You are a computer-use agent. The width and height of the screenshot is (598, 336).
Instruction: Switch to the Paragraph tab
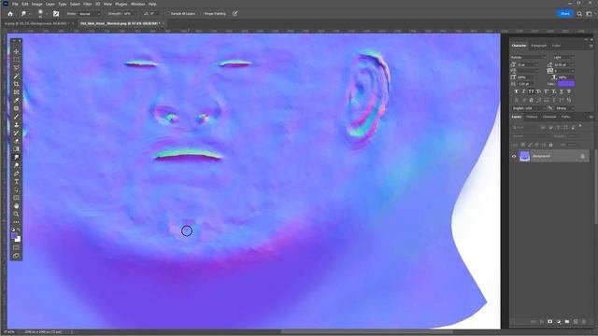538,46
